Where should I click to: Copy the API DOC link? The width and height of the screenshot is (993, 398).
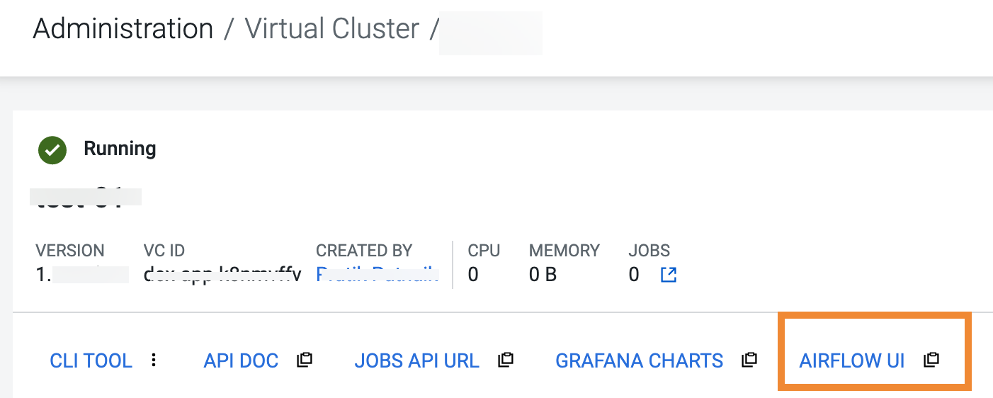point(305,360)
